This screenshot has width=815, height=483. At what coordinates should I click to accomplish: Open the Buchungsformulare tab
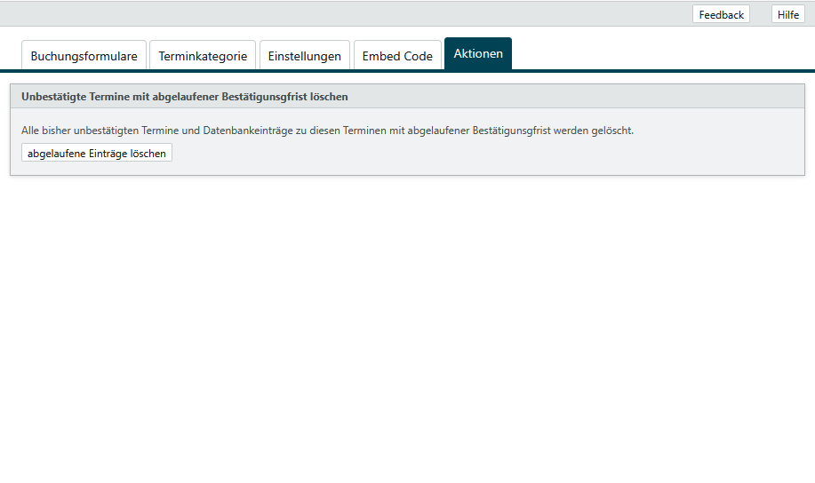pyautogui.click(x=84, y=55)
